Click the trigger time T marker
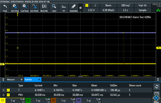161x103 pixels. coord(18,14)
